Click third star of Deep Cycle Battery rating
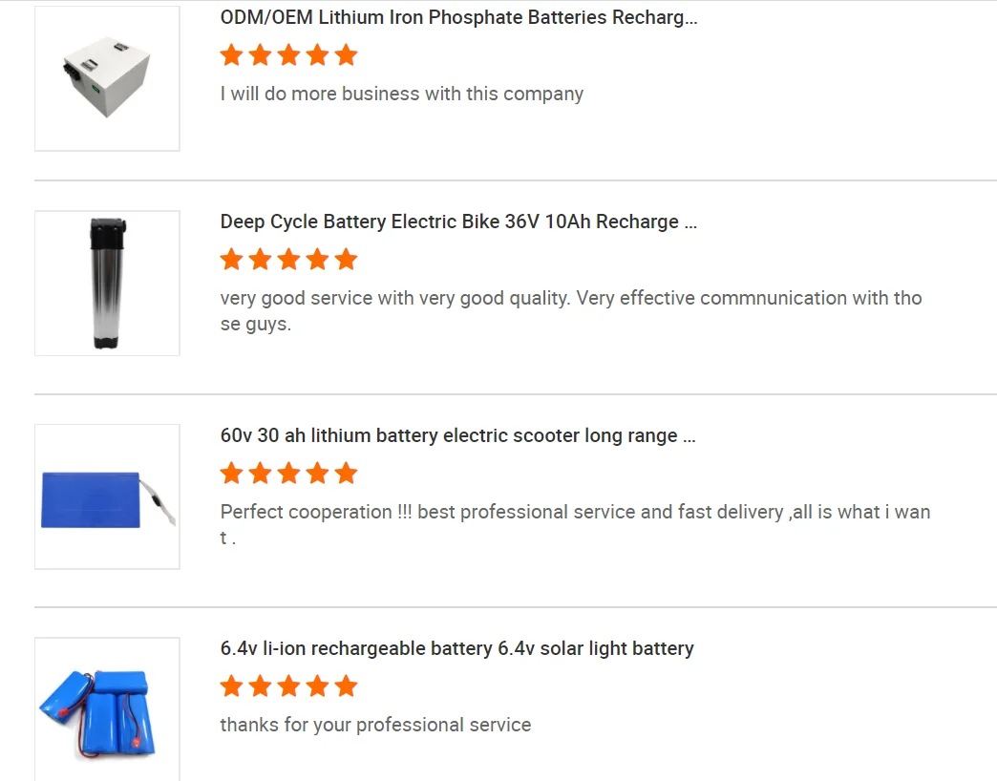This screenshot has height=781, width=997. click(x=288, y=260)
